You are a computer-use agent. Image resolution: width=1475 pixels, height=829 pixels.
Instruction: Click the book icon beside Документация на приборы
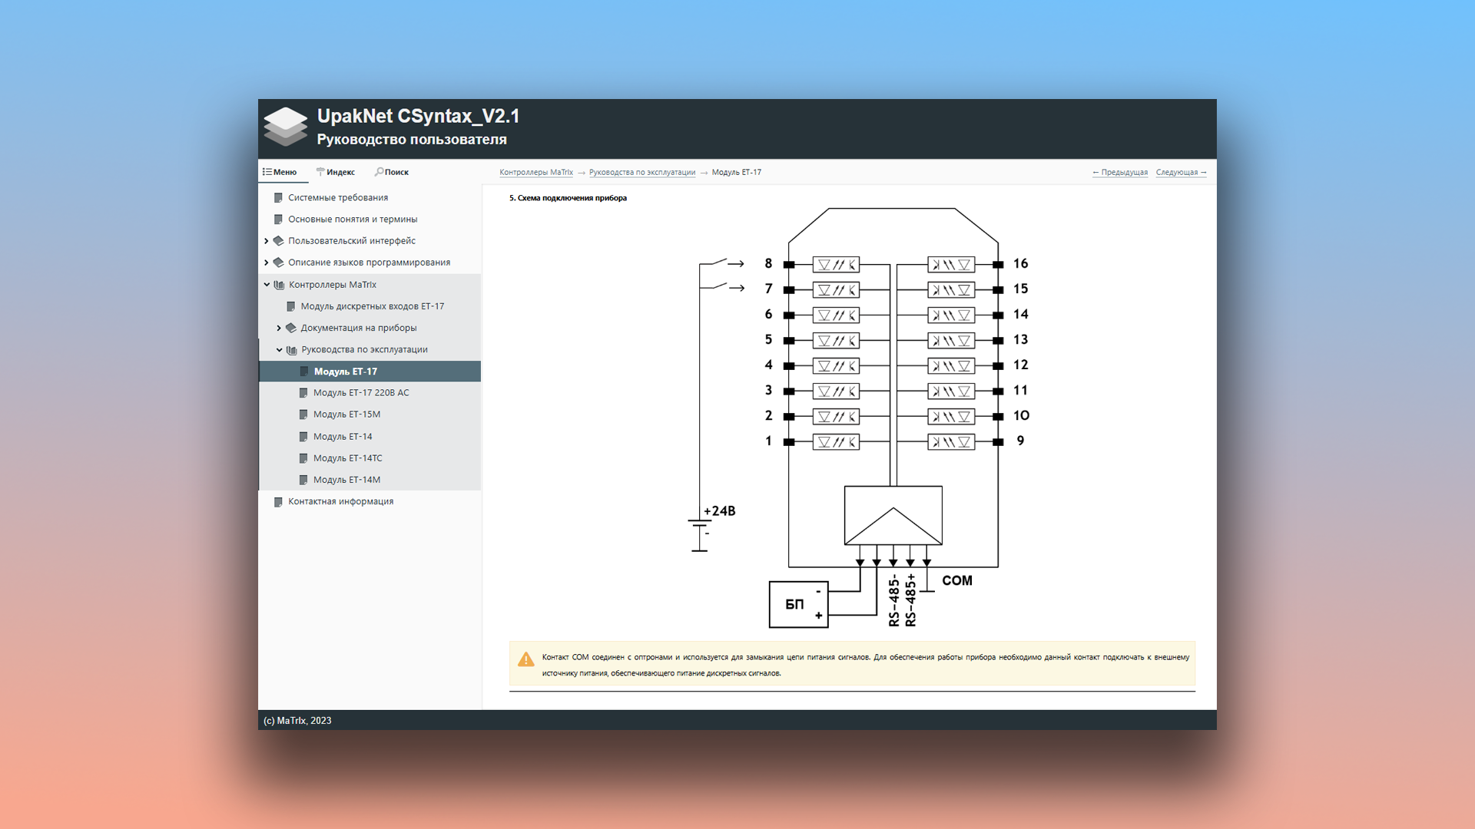[x=291, y=328]
